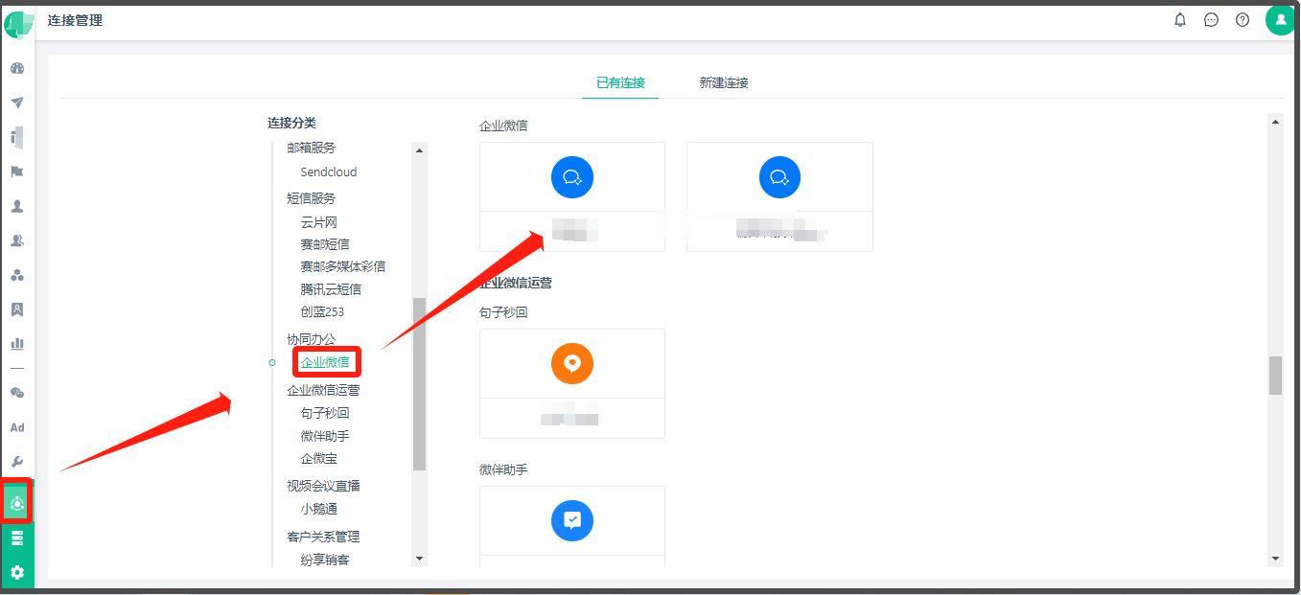This screenshot has height=595, width=1301.
Task: Click the 视频会议直播 category heading
Action: [324, 486]
